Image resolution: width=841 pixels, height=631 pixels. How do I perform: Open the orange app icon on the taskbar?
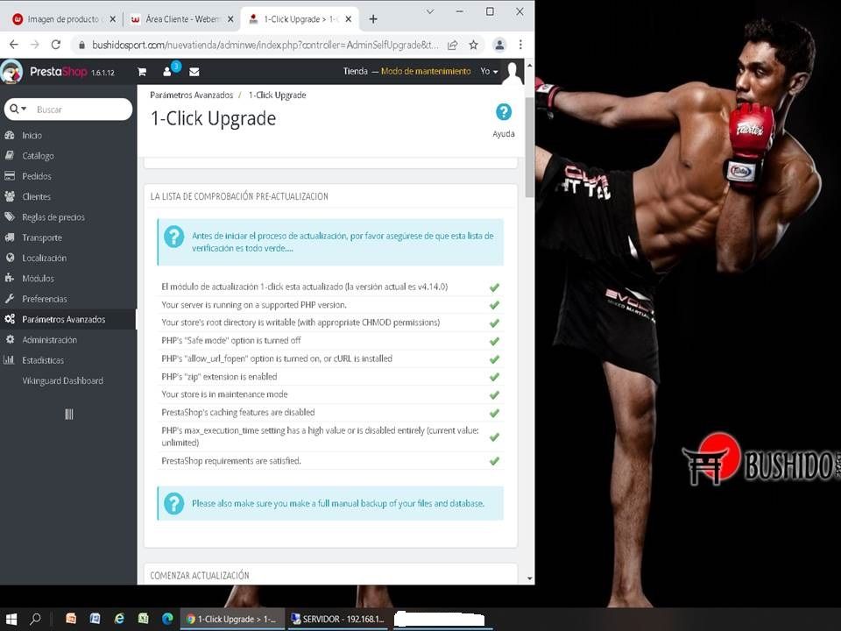tap(71, 619)
